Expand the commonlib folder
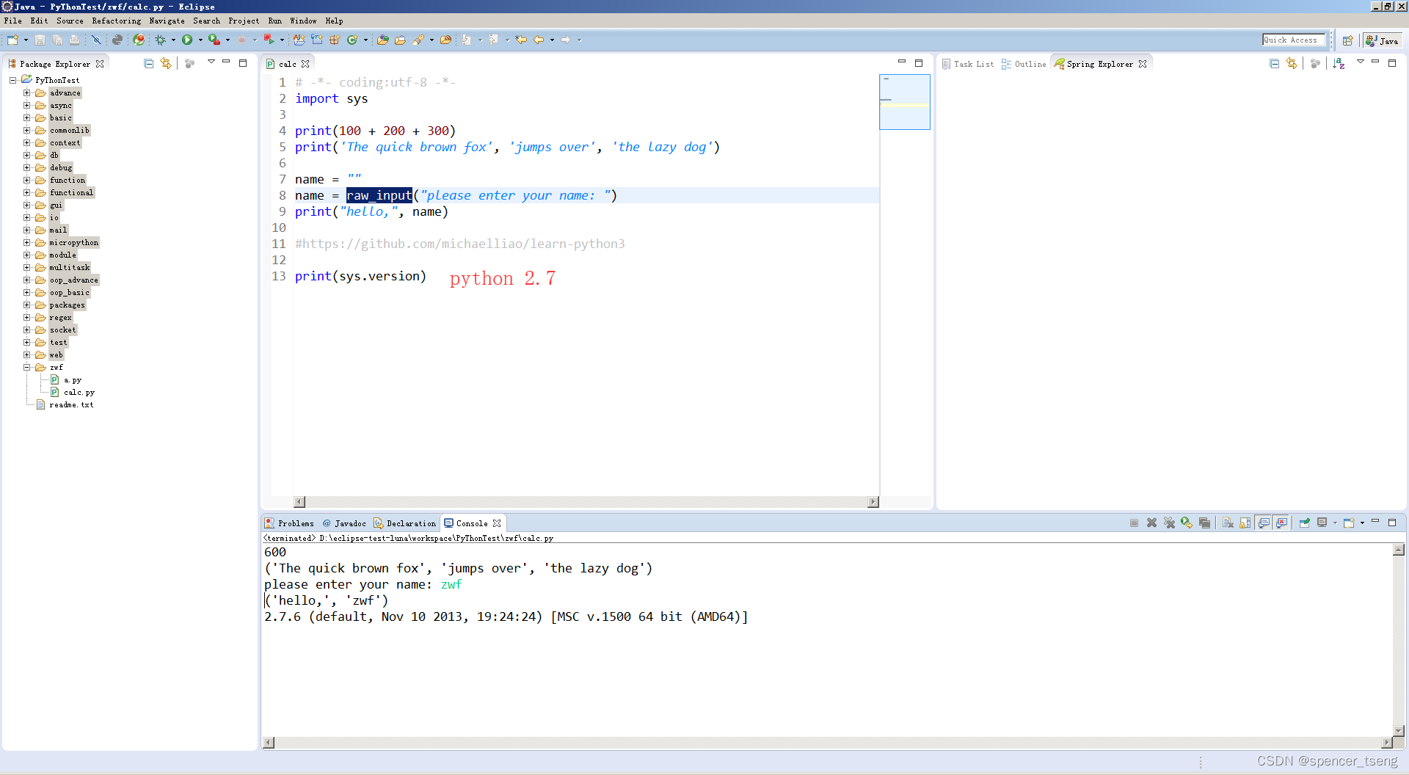This screenshot has height=775, width=1409. point(27,131)
